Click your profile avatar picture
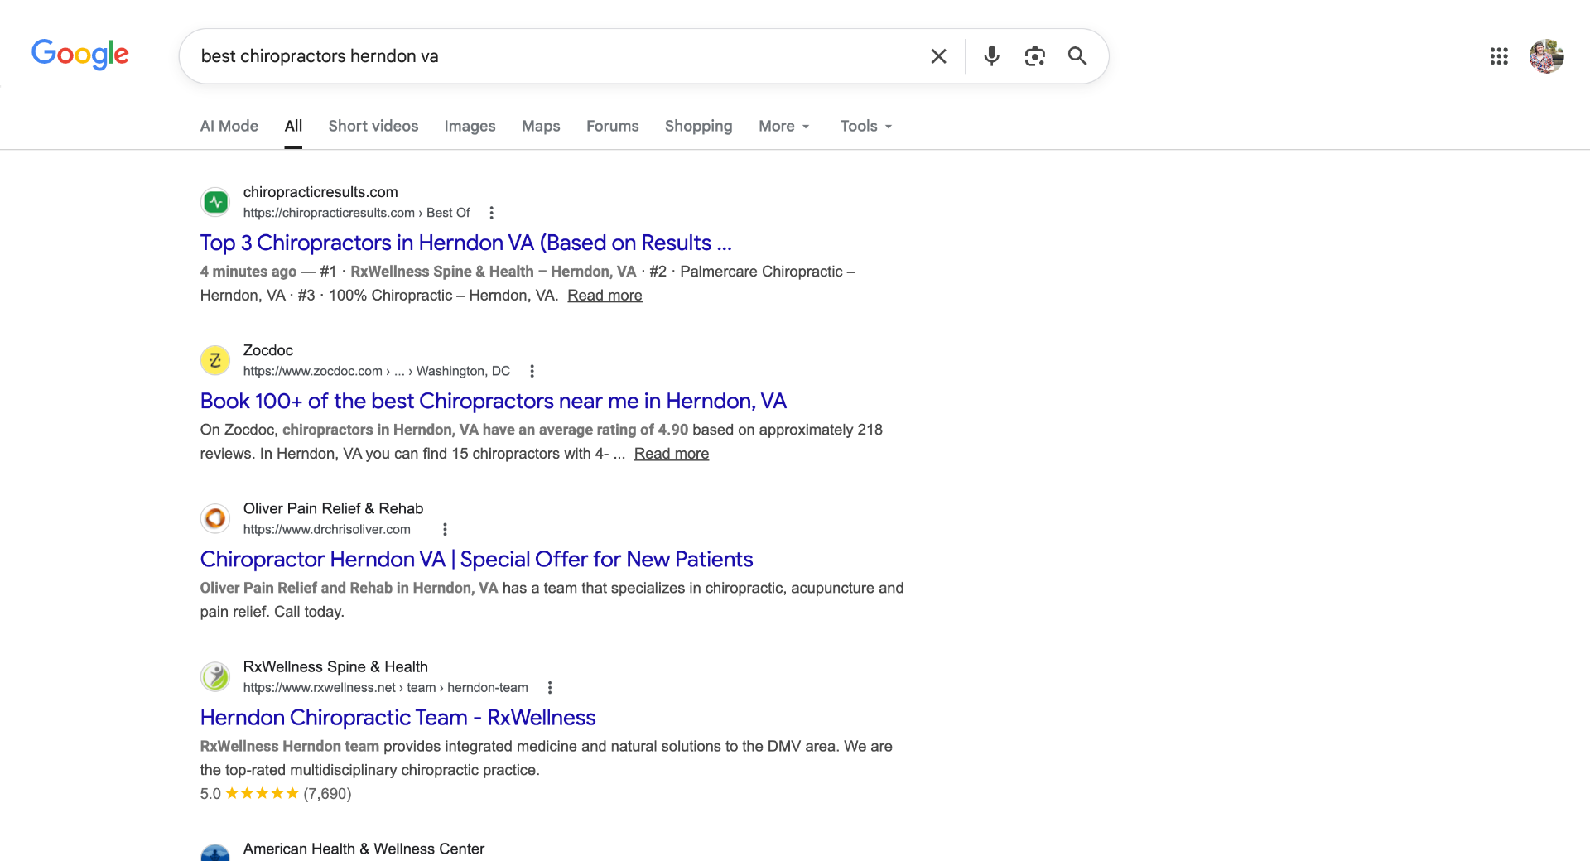Image resolution: width=1590 pixels, height=861 pixels. tap(1548, 56)
